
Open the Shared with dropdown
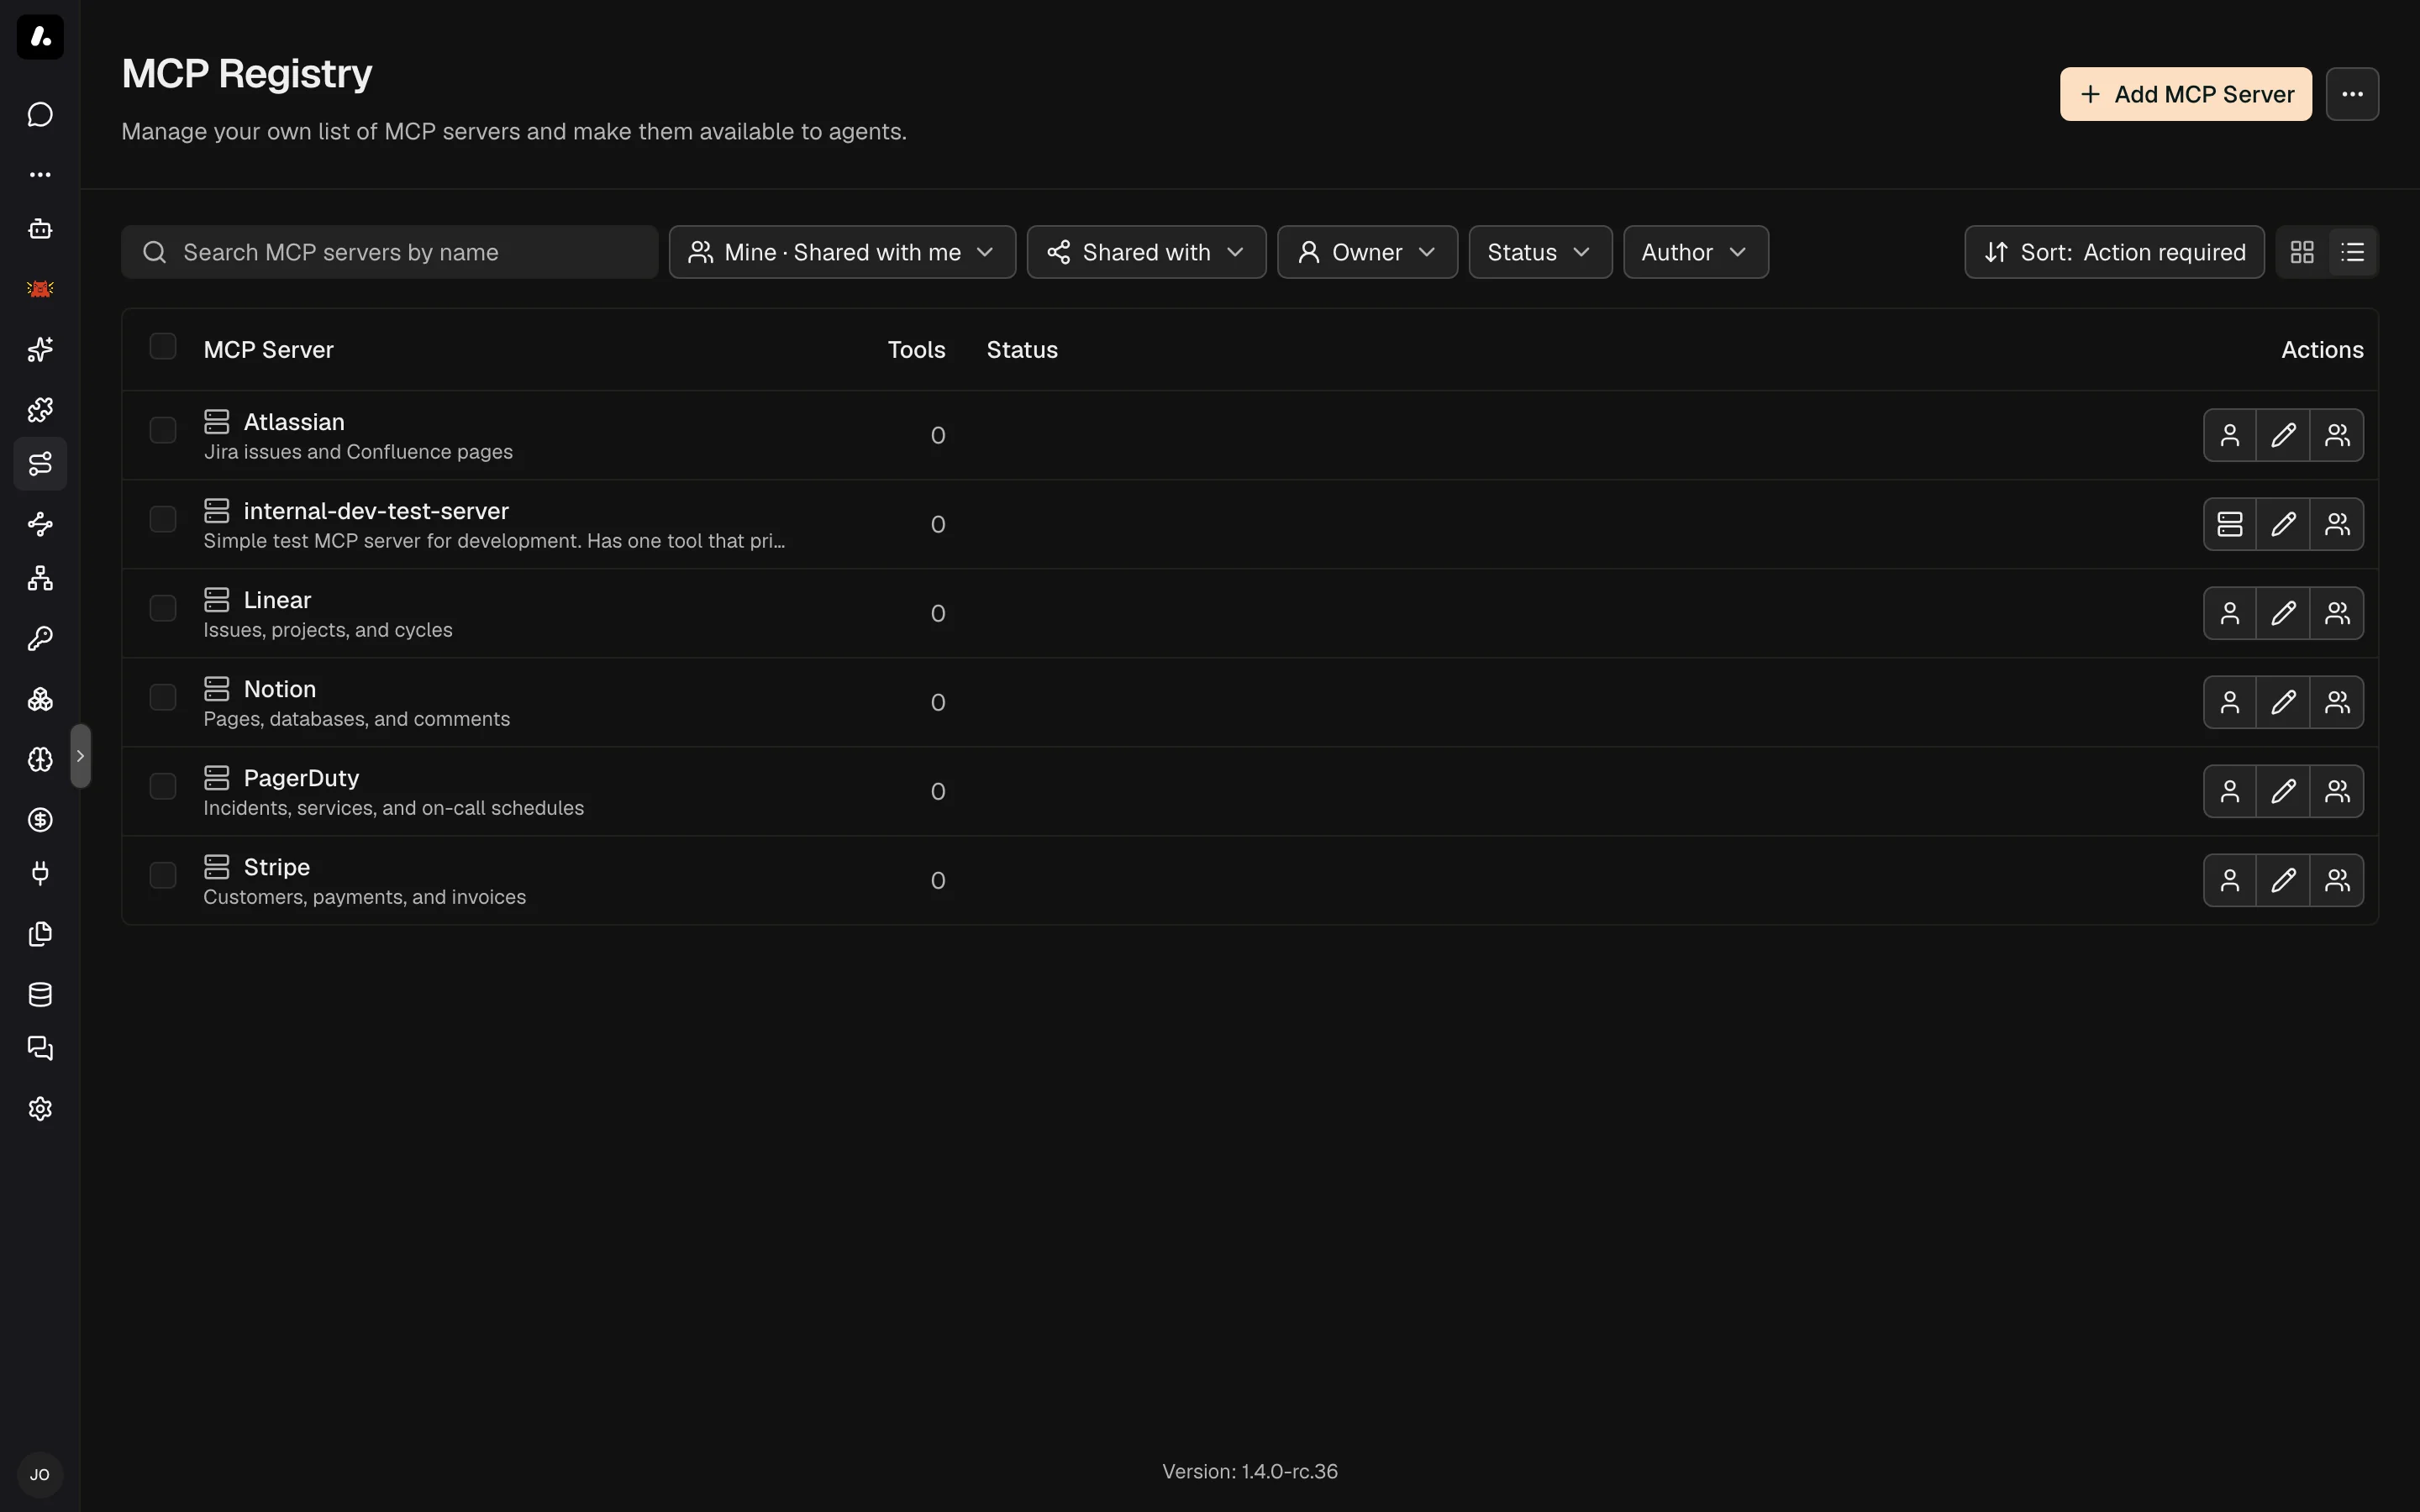pos(1146,252)
